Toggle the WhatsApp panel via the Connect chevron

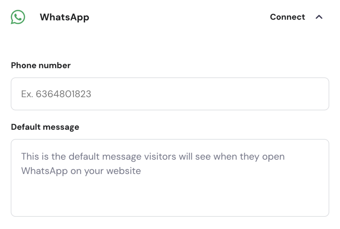click(x=319, y=17)
